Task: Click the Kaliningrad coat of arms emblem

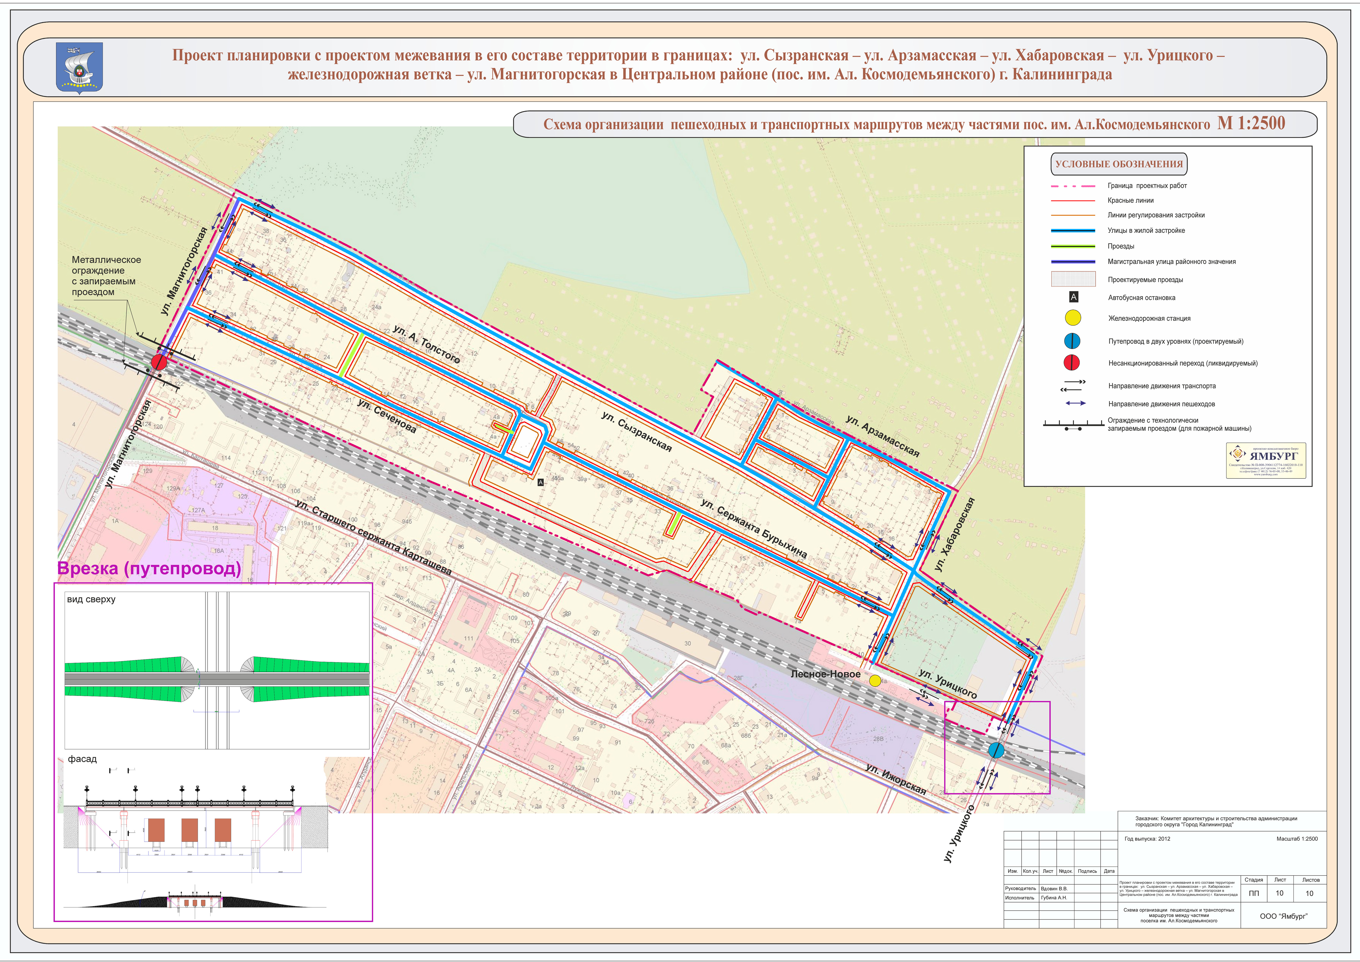Action: (79, 67)
